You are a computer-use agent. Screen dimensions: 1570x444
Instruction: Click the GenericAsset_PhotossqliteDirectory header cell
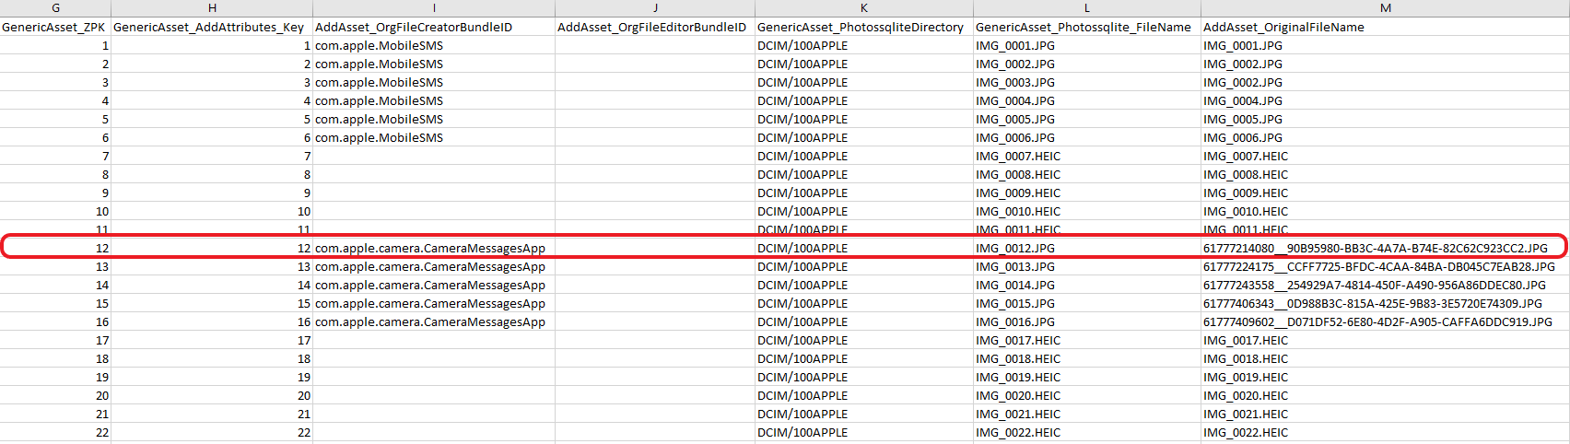coord(861,28)
